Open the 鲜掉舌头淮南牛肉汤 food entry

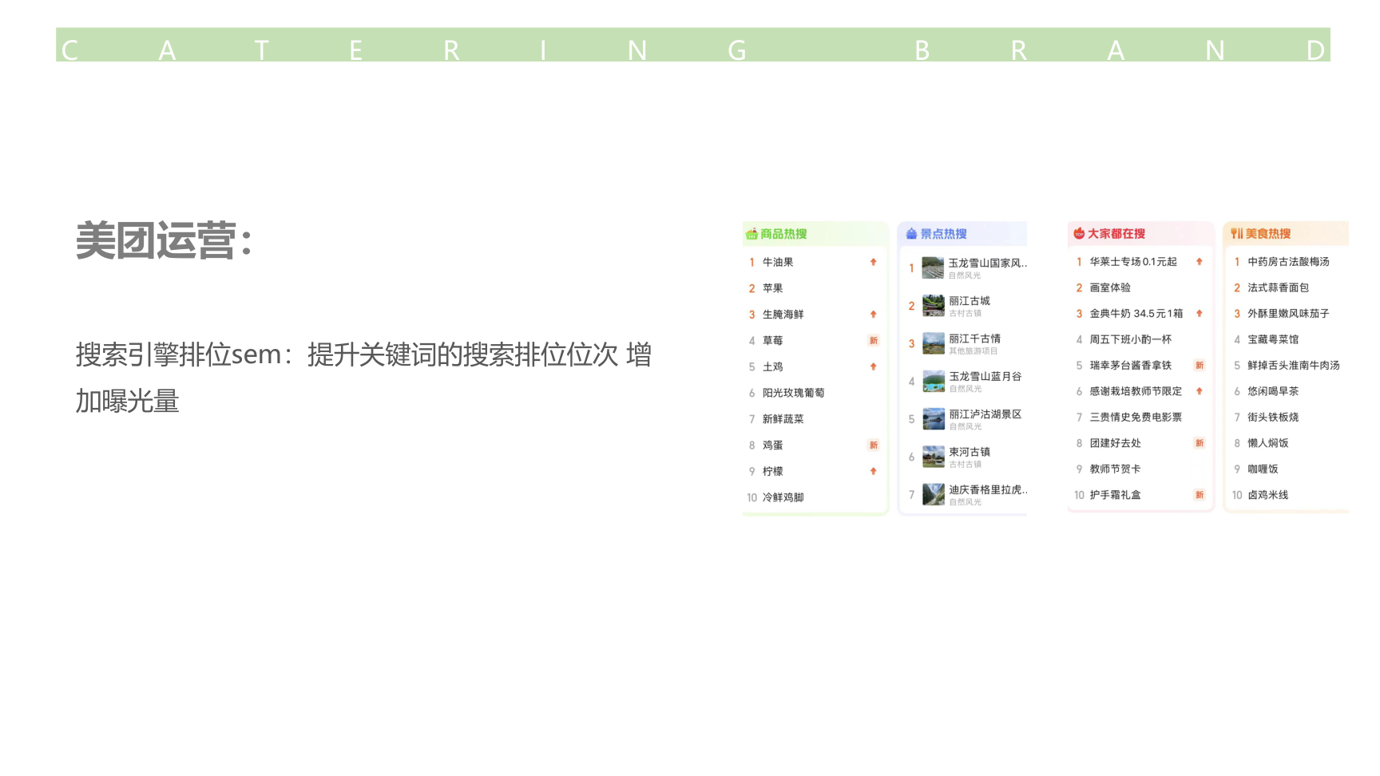tap(1294, 365)
